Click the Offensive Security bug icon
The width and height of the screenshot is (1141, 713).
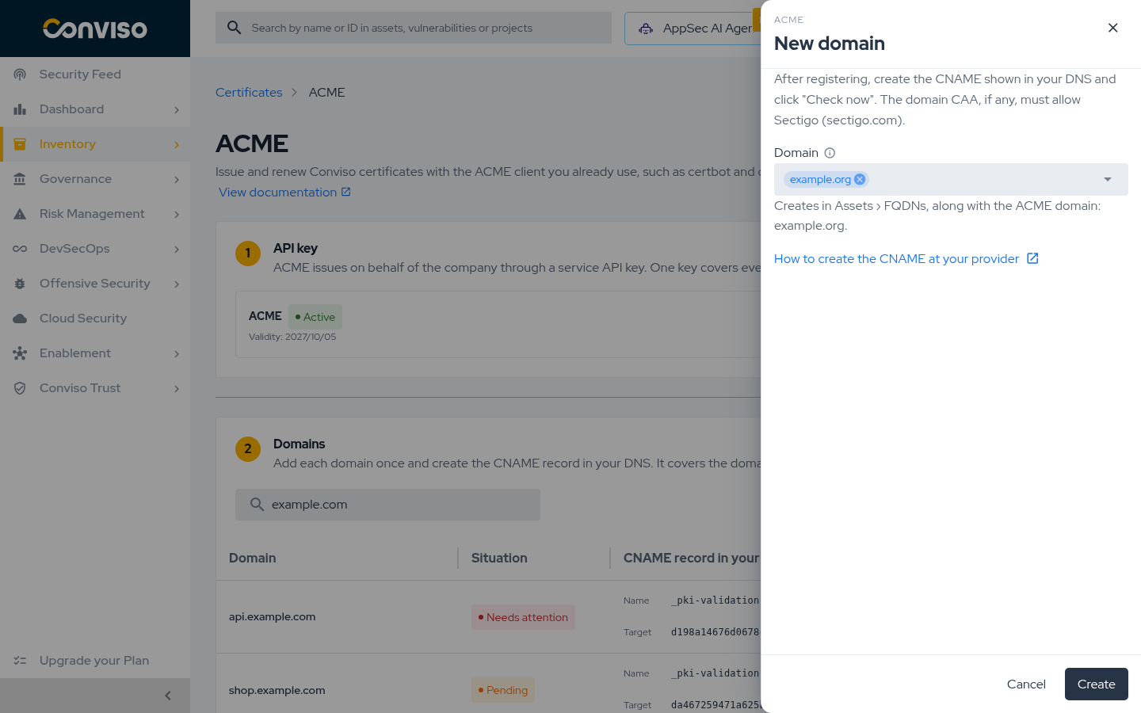[x=20, y=284]
